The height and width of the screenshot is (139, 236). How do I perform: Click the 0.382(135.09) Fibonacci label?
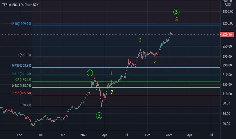pos(21,86)
